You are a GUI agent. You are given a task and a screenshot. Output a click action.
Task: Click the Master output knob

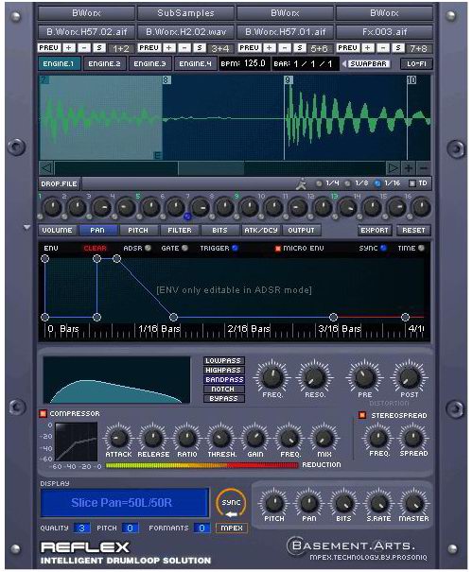point(413,503)
